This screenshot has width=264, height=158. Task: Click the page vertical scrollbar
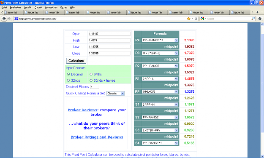(262, 83)
